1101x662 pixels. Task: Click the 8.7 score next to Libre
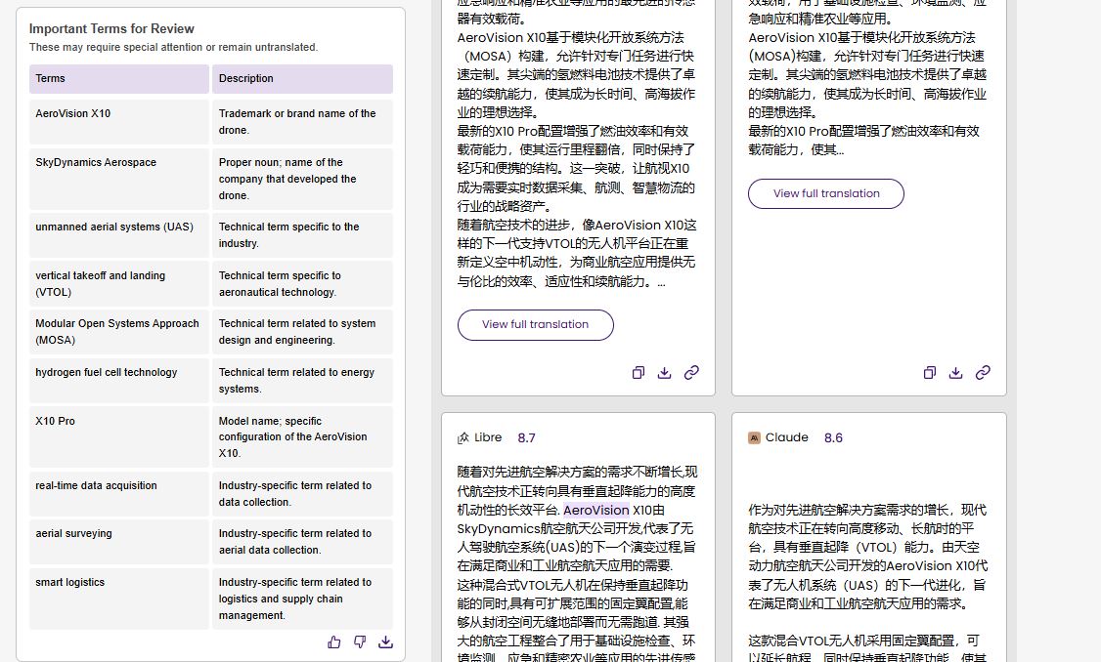[x=526, y=437]
